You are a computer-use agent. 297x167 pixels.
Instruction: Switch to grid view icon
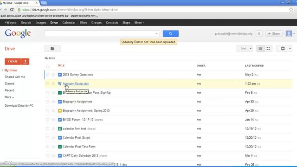click(268, 49)
